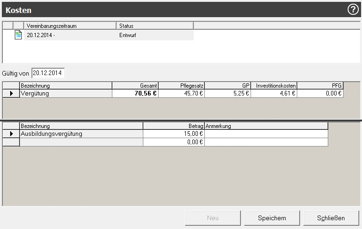
Task: Select empty Bezeichnung cell in new row
Action: (81, 142)
